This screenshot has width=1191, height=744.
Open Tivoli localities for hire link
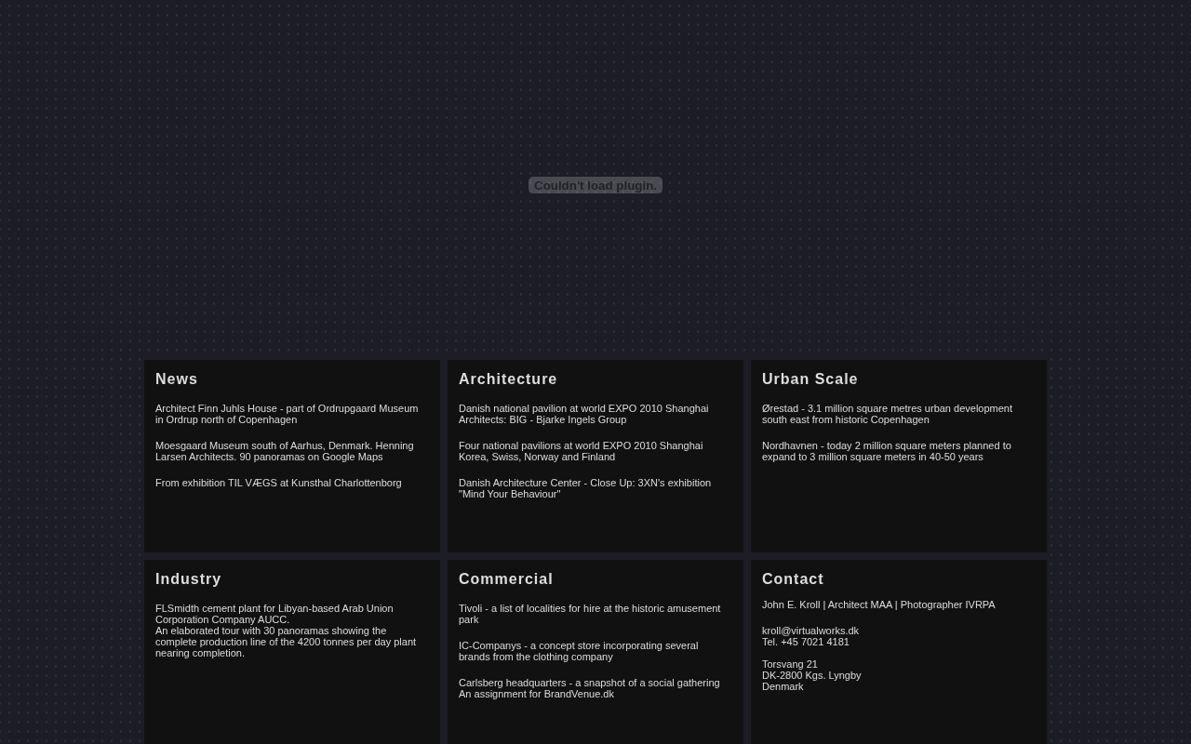pyautogui.click(x=589, y=614)
